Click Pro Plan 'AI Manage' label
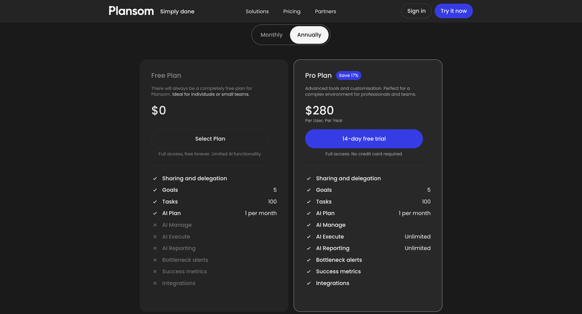Viewport: 582px width, 314px height. (x=331, y=225)
